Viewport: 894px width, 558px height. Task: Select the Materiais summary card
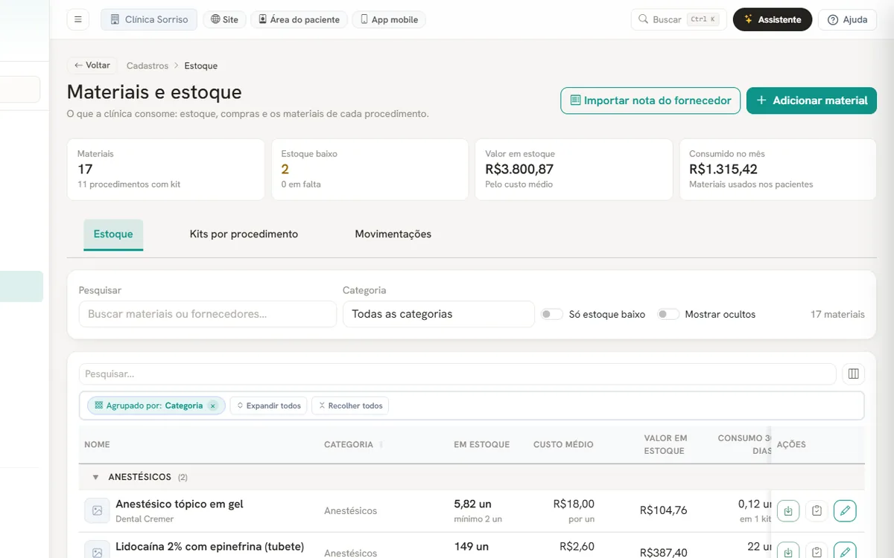click(x=165, y=169)
